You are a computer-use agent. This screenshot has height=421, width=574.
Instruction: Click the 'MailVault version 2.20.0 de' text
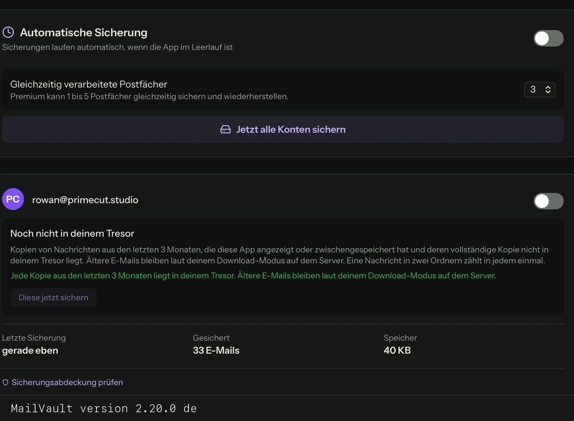pyautogui.click(x=104, y=408)
